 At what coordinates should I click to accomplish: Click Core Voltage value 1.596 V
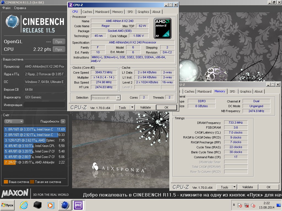pyautogui.click(x=139, y=36)
